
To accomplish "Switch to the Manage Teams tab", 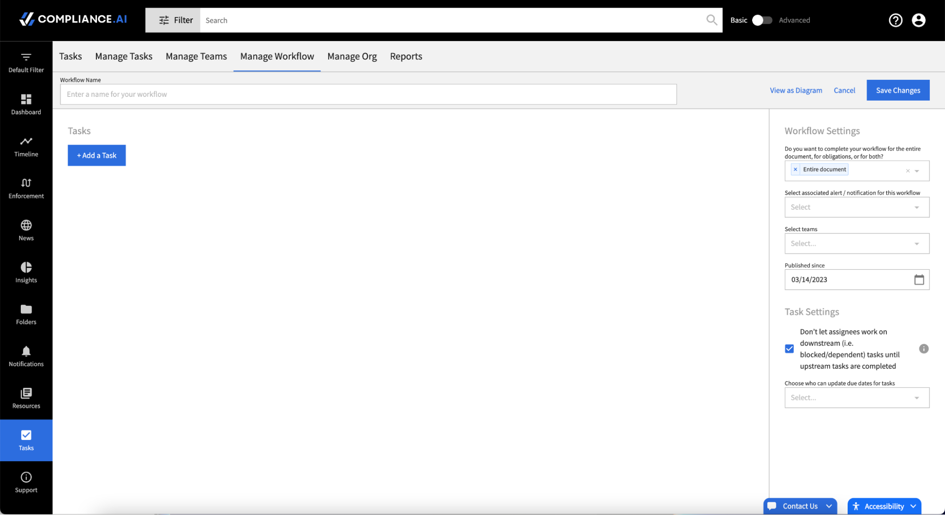I will (196, 56).
